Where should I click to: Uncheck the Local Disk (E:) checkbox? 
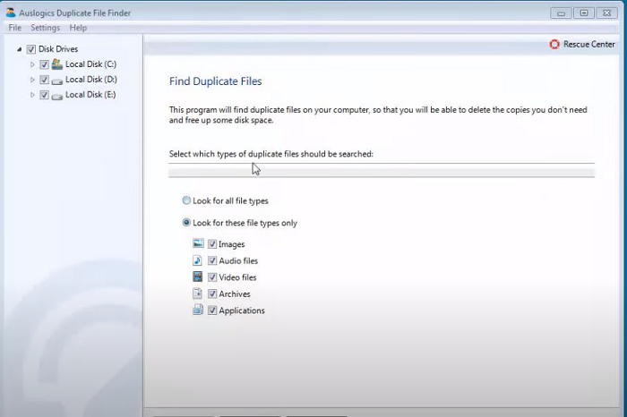point(44,95)
